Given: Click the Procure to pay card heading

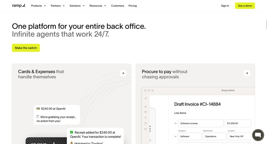Looking at the screenshot, I should point(165,74).
